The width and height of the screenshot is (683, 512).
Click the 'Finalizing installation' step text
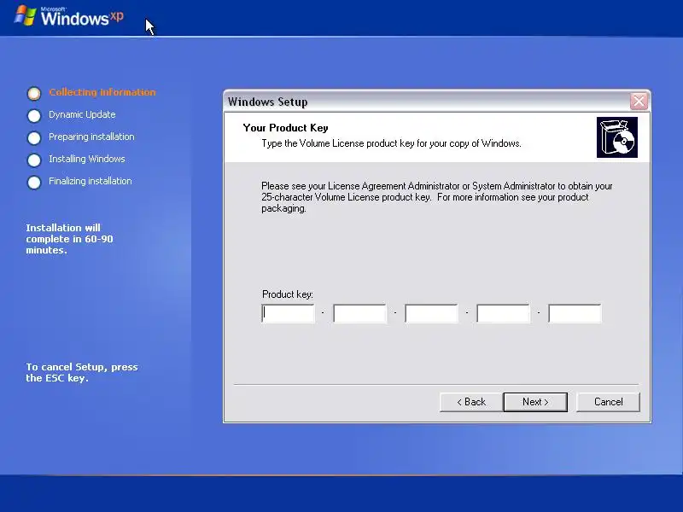90,181
